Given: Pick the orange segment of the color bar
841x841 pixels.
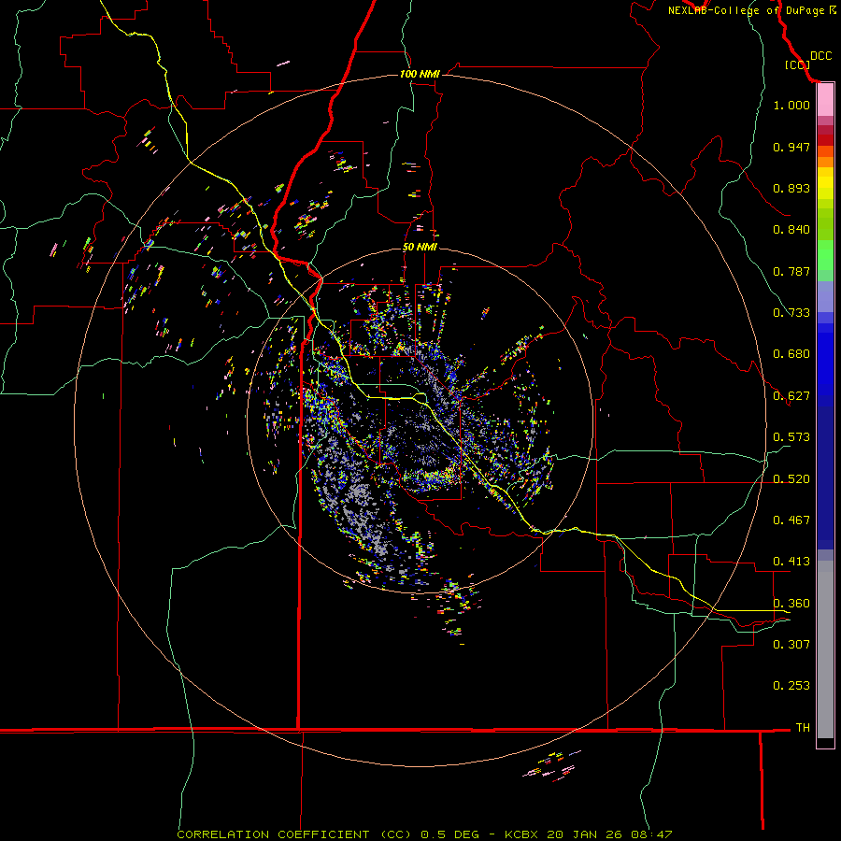Looking at the screenshot, I should click(x=825, y=157).
